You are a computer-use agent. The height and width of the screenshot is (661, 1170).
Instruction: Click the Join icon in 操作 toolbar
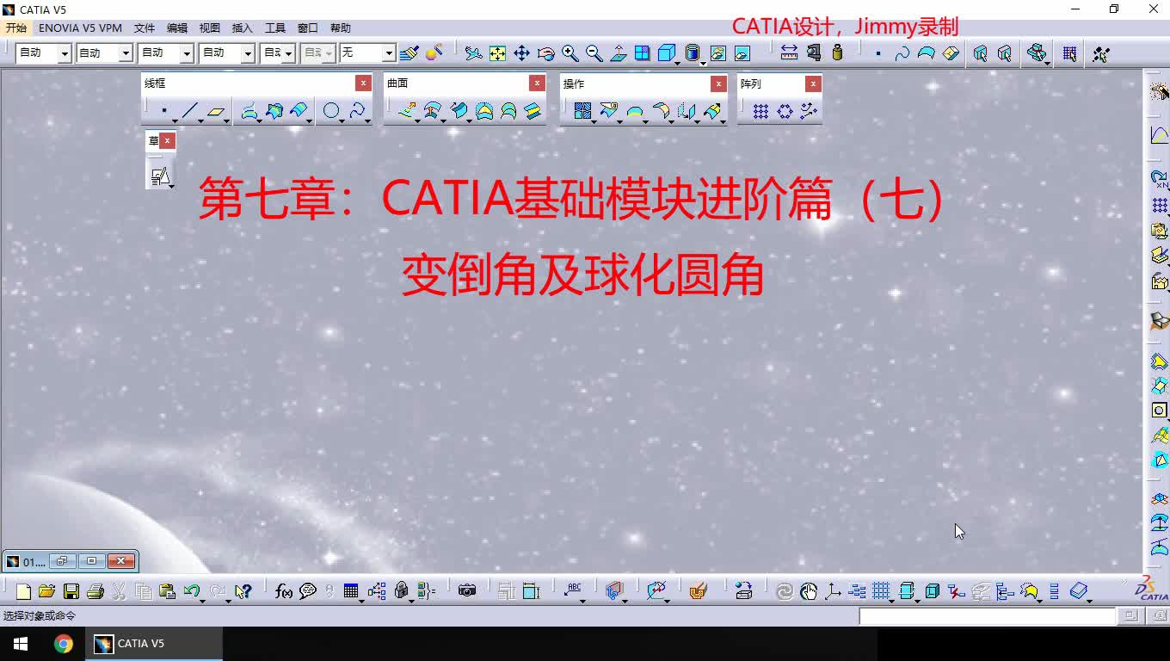pos(582,111)
